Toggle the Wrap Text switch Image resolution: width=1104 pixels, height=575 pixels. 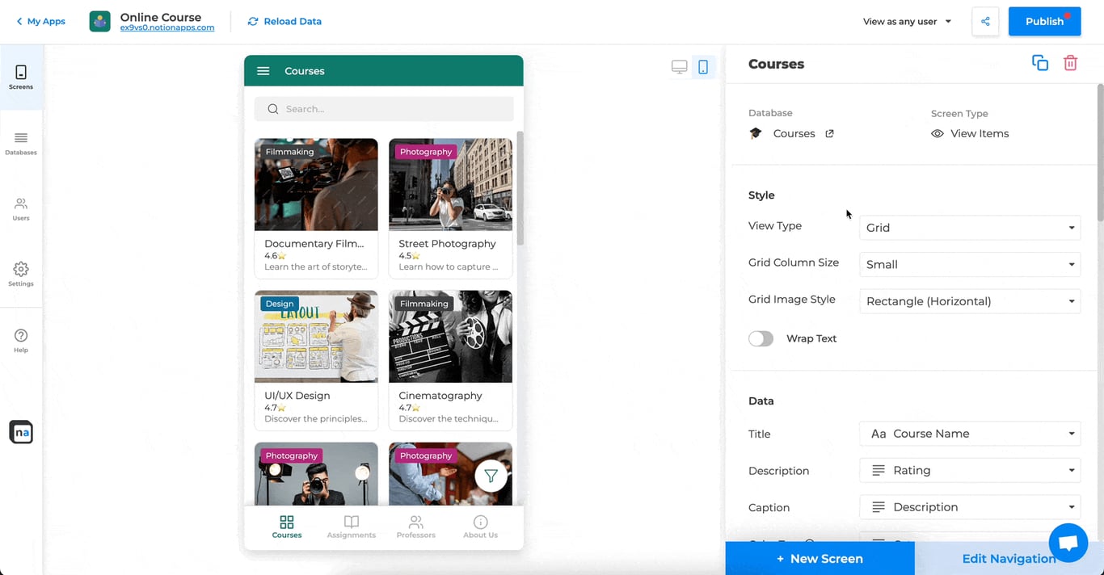coord(761,338)
